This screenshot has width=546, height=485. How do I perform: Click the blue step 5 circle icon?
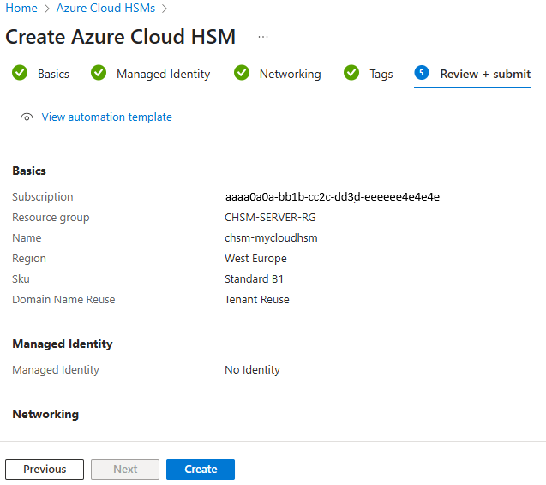[422, 74]
